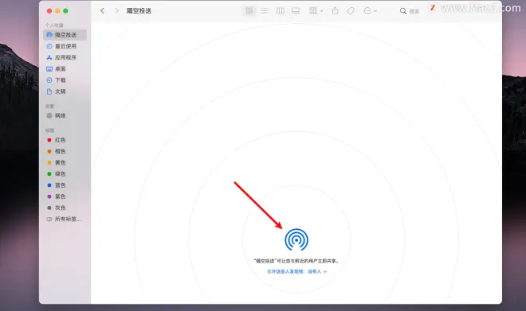
Task: Click the tag toolbar icon
Action: [351, 10]
